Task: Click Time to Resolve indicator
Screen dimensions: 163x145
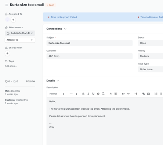Action: pyautogui.click(x=151, y=17)
